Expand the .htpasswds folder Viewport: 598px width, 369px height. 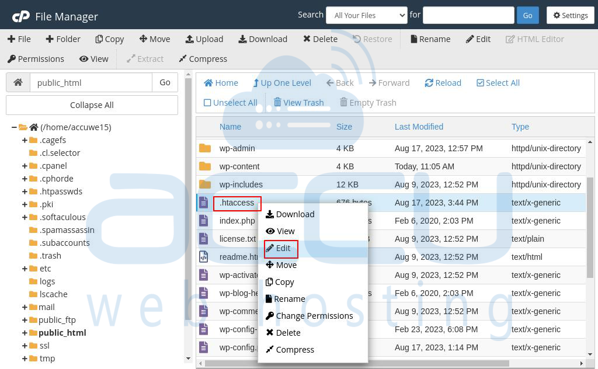(25, 192)
